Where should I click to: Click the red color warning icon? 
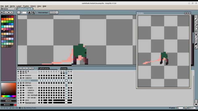click(x=15, y=105)
